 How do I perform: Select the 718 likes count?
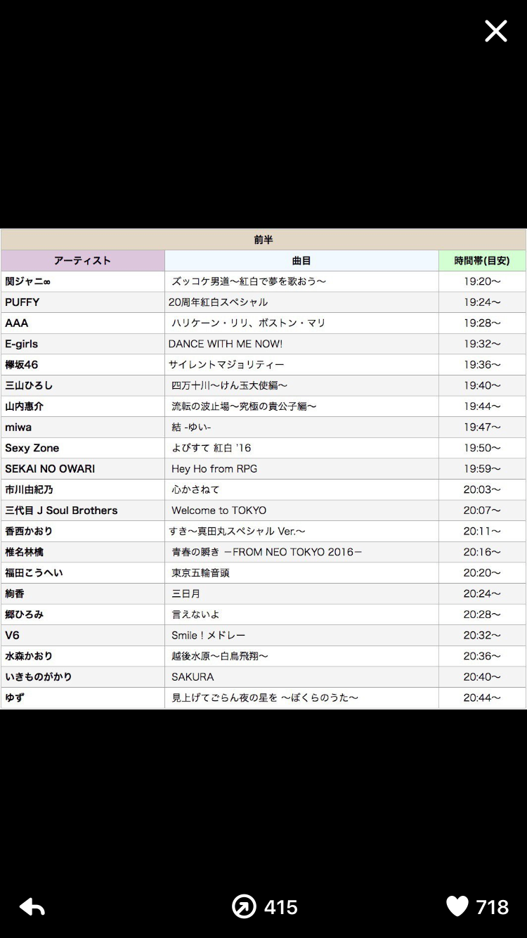click(492, 907)
